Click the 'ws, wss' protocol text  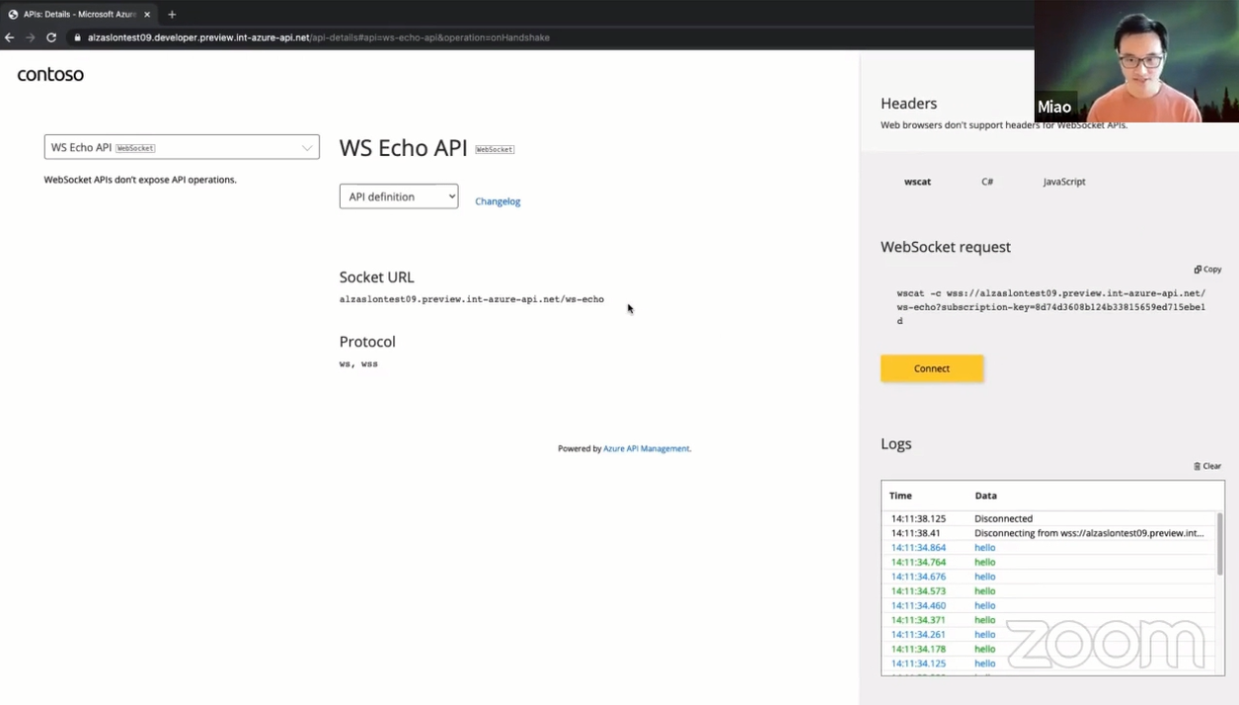click(x=358, y=364)
